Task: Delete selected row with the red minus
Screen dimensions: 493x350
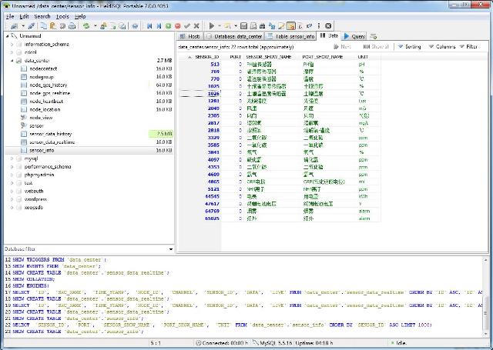Action: 178,25
